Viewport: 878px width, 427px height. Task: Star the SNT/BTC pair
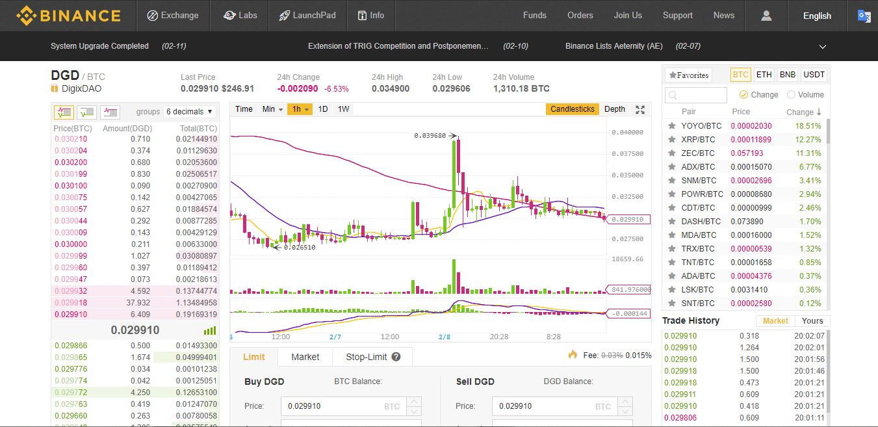[672, 304]
